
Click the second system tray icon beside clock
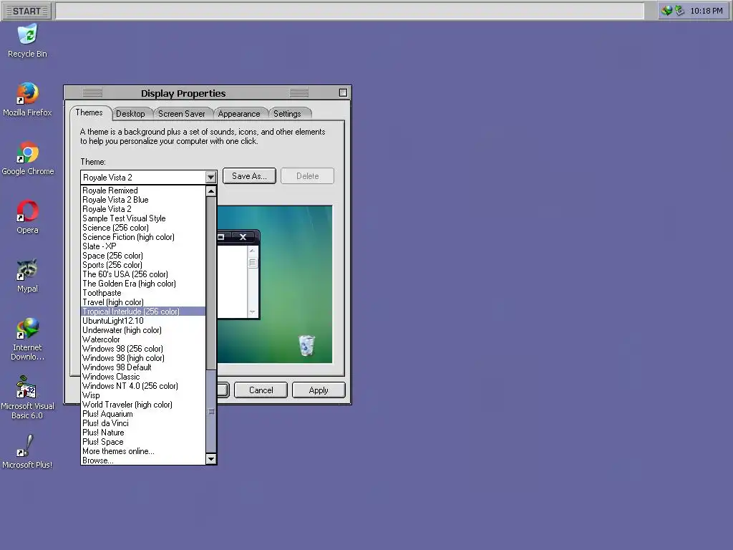click(x=679, y=11)
